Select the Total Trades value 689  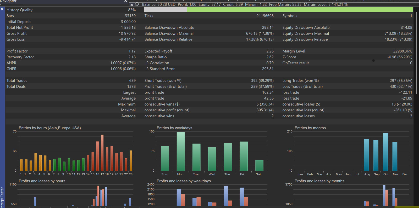pyautogui.click(x=133, y=81)
